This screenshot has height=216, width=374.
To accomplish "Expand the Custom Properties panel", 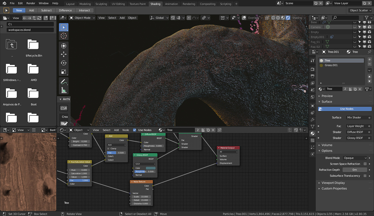I will pyautogui.click(x=334, y=188).
